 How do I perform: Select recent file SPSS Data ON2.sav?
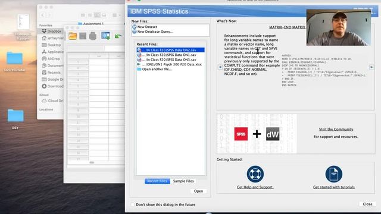pos(170,50)
